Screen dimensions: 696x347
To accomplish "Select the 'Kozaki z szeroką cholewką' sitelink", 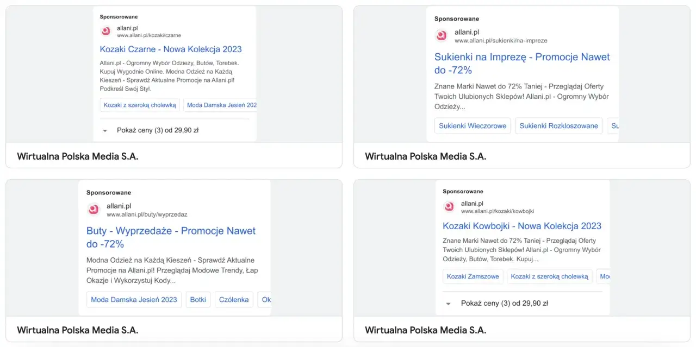I will (139, 105).
